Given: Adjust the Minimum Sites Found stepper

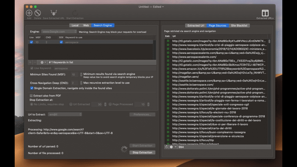Looking at the screenshot, I should point(81,75).
